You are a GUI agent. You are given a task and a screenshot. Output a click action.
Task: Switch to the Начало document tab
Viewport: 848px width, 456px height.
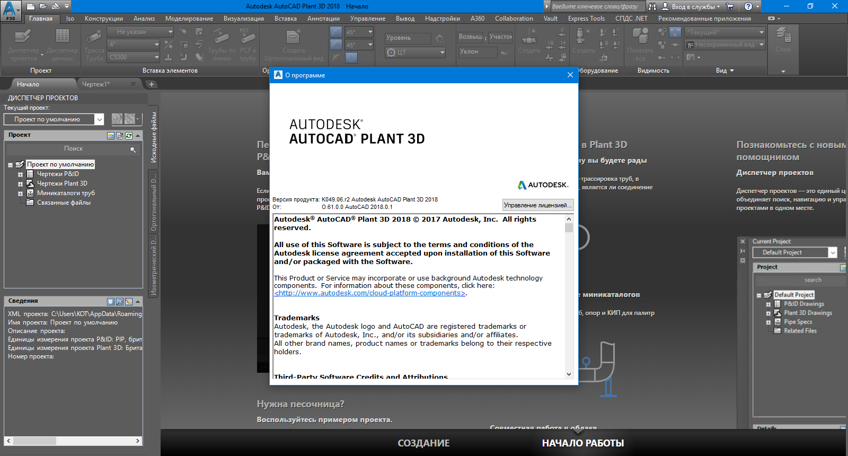[x=28, y=84]
